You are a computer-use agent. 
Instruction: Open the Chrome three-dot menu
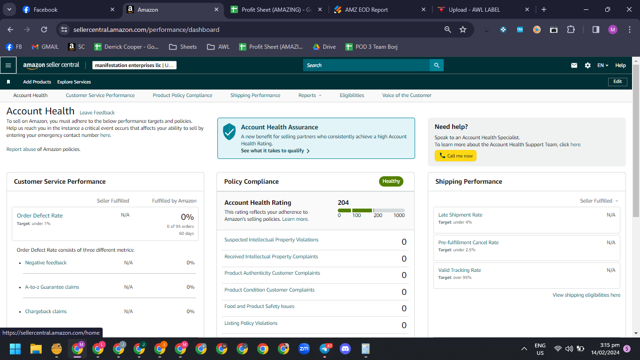(x=629, y=30)
